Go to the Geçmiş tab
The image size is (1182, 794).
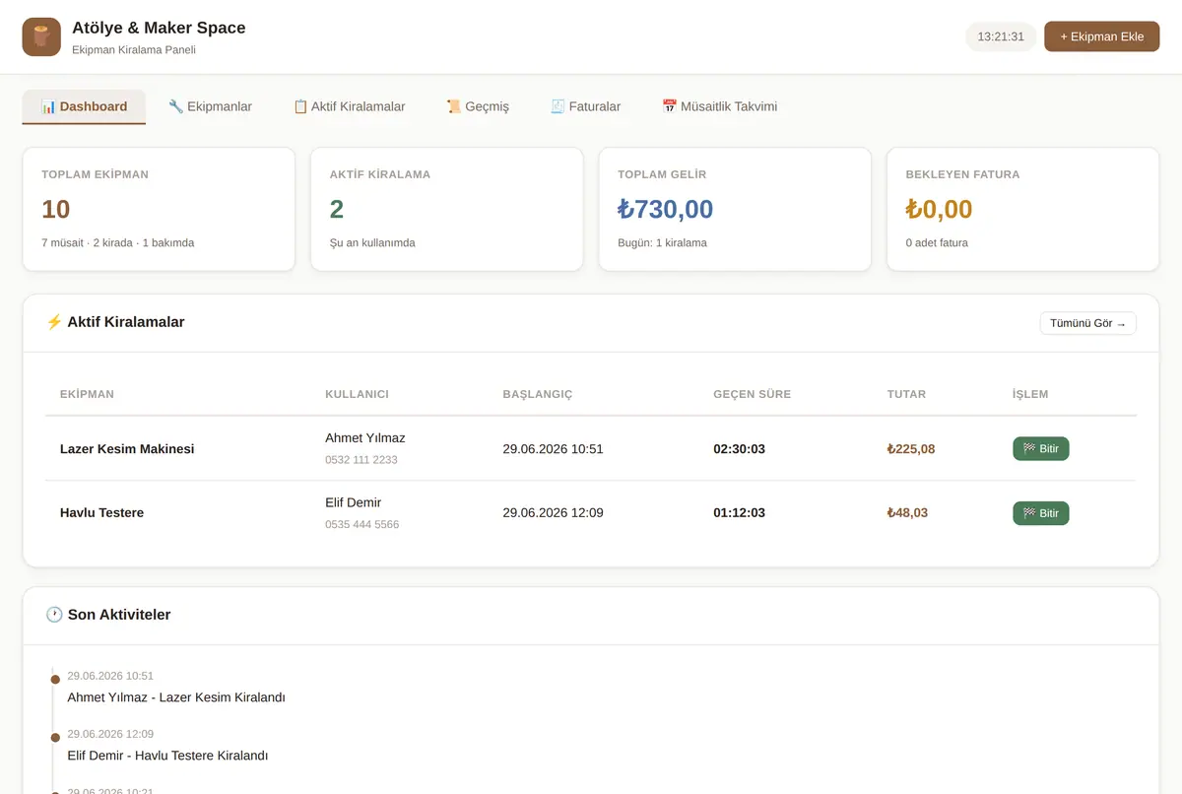478,106
